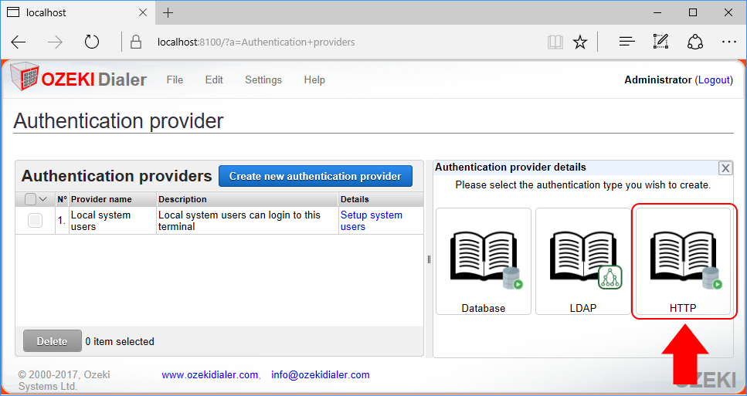Open the Settings menu
Viewport: 747px width, 396px height.
(263, 80)
